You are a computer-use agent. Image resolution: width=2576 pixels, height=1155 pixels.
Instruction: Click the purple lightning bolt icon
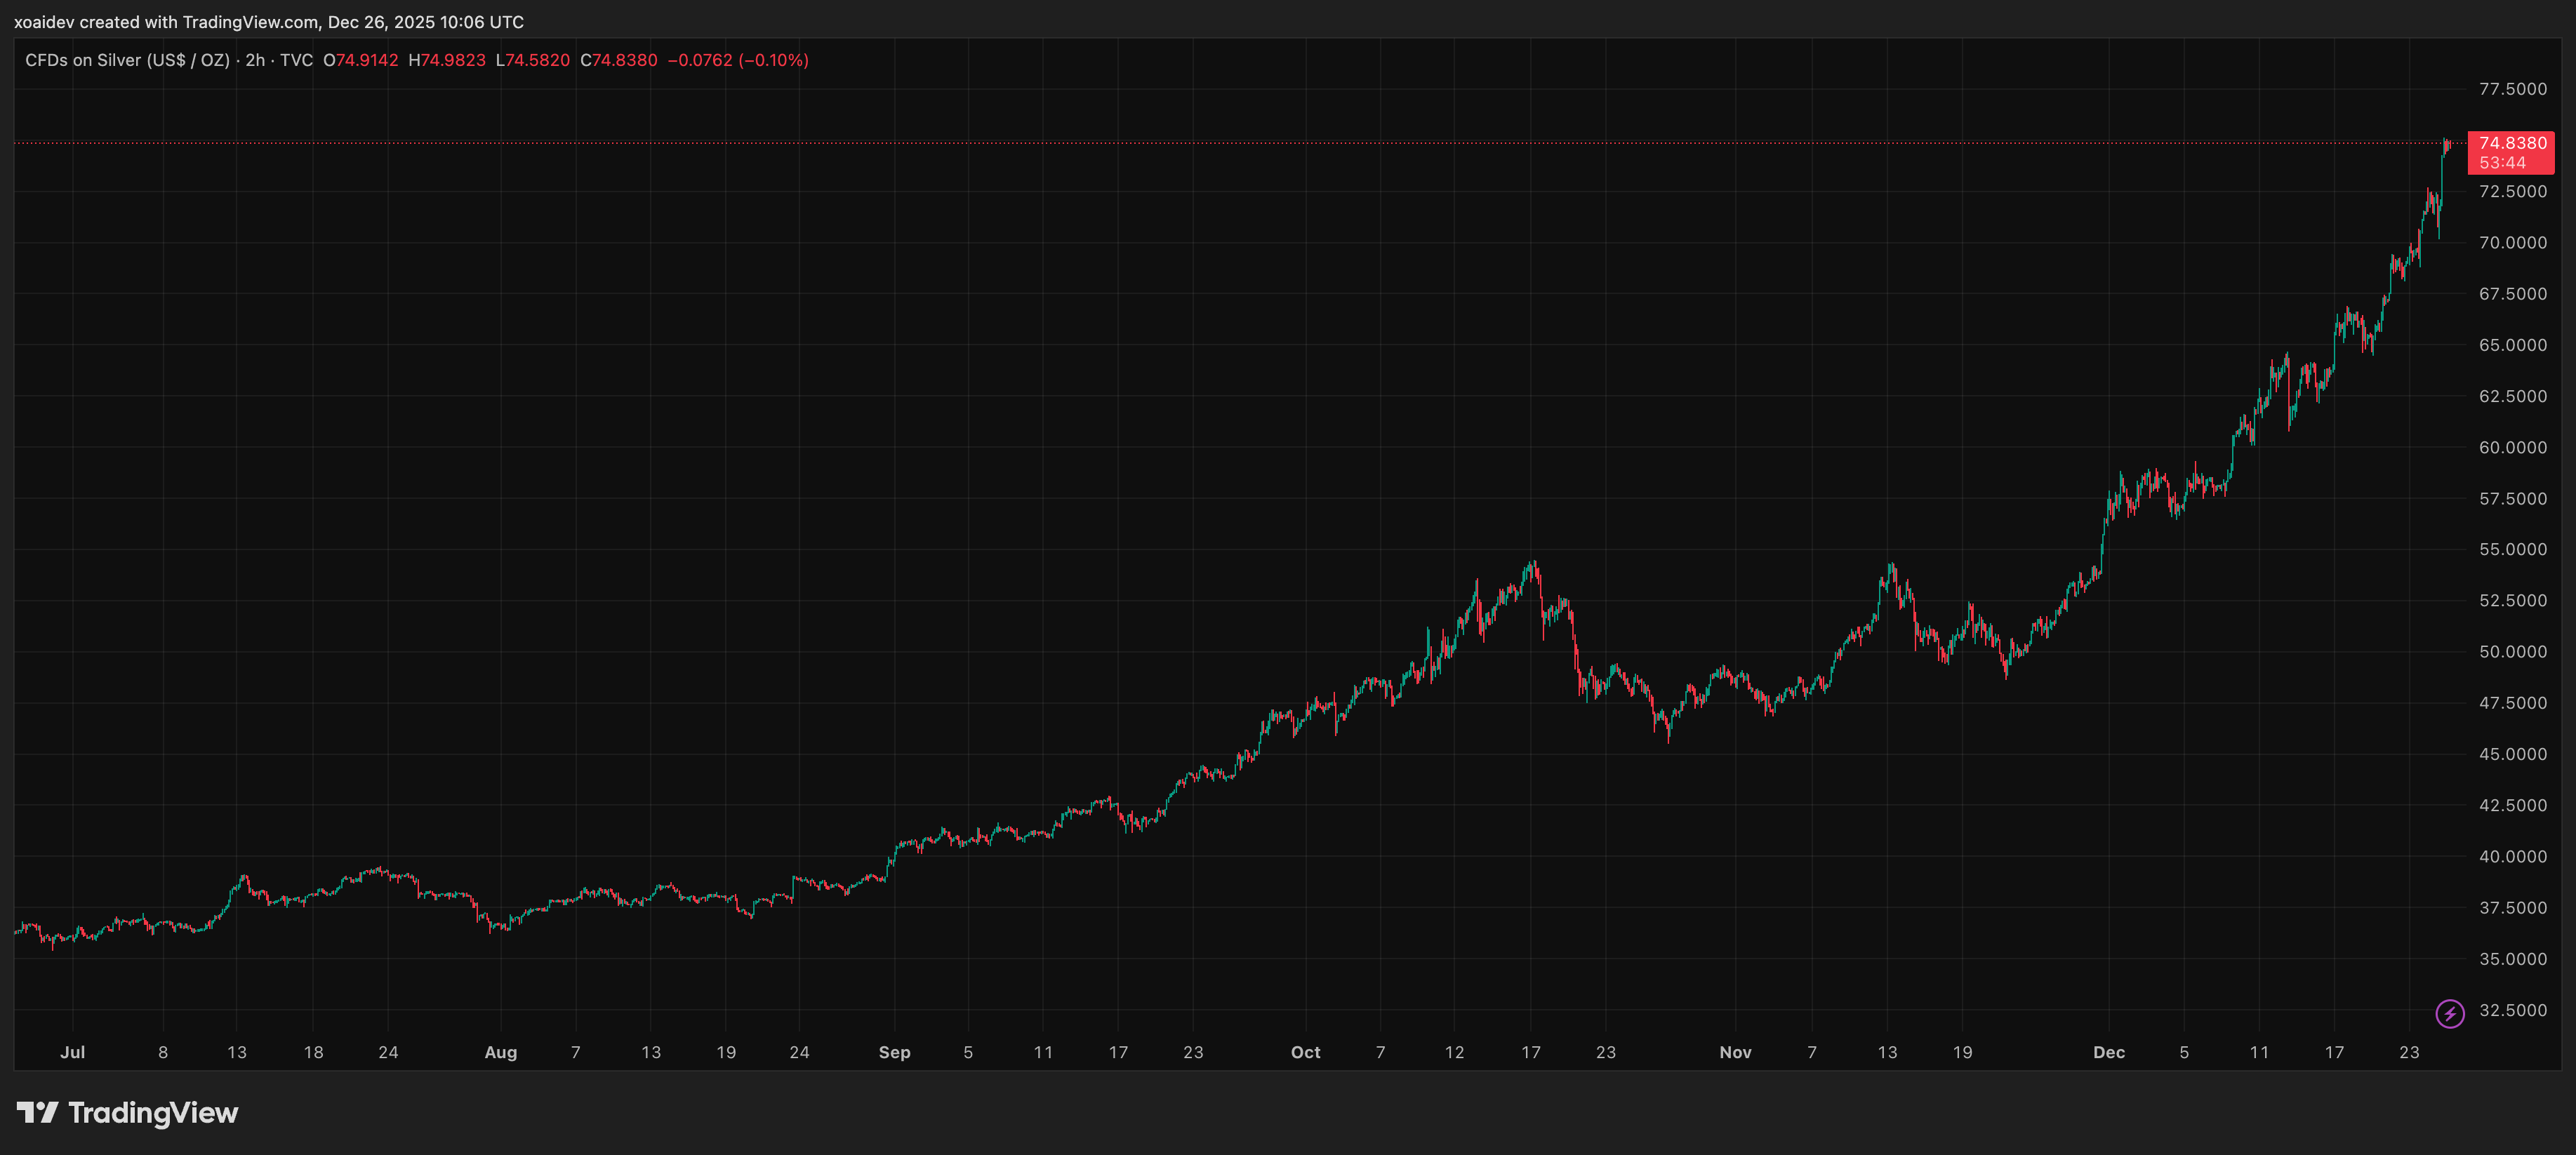click(x=2449, y=1014)
